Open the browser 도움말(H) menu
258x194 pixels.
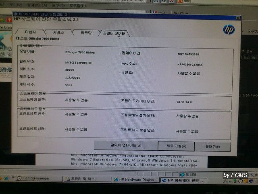[78, 6]
